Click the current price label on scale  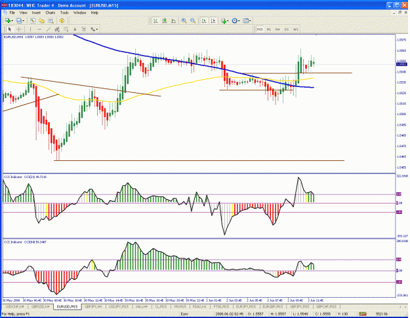401,64
